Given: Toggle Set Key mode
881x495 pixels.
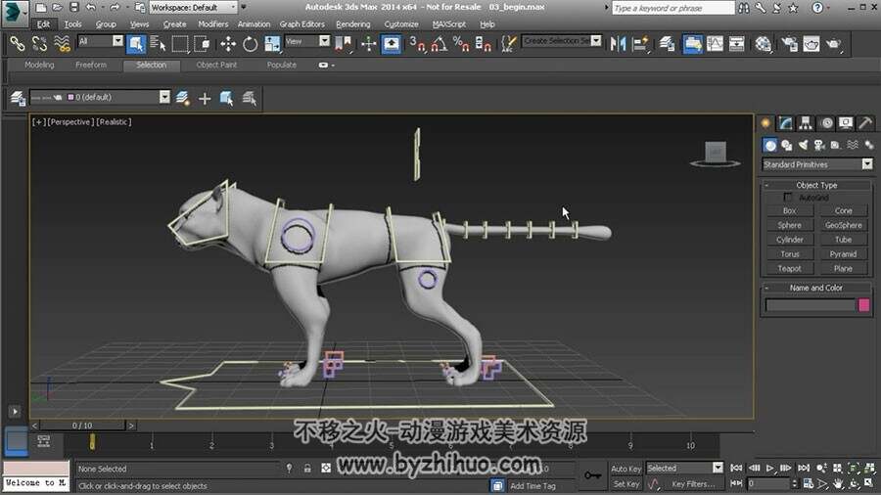Looking at the screenshot, I should tap(626, 484).
